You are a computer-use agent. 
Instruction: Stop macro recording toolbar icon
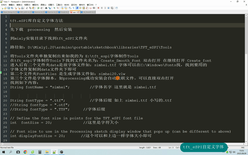[x=102, y=8]
